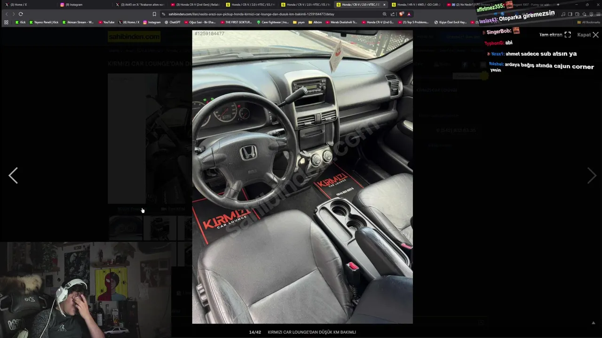602x338 pixels.
Task: Open the (4) Home / X bookmark
Action: coord(129,22)
